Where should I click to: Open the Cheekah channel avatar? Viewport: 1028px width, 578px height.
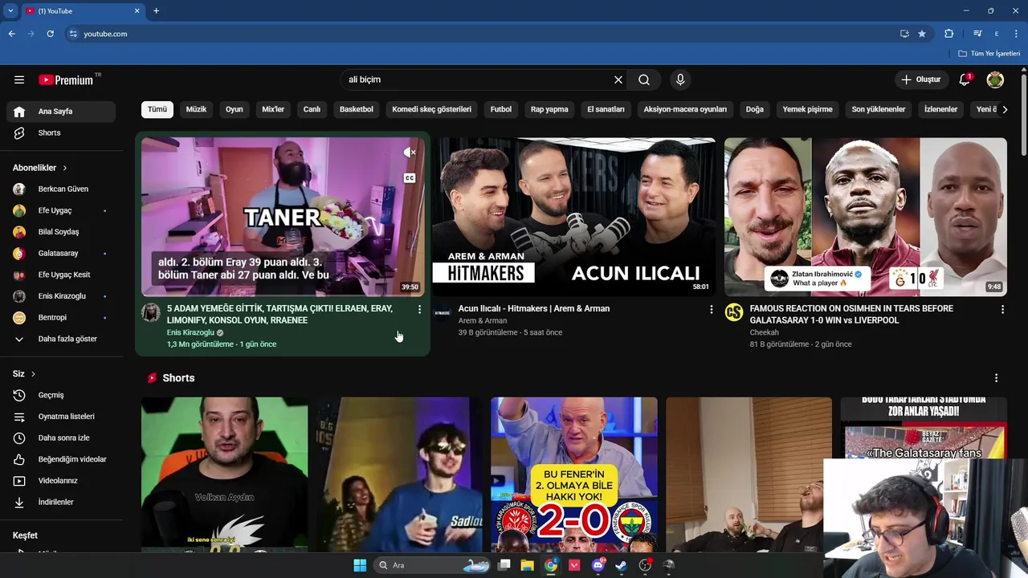pos(734,312)
